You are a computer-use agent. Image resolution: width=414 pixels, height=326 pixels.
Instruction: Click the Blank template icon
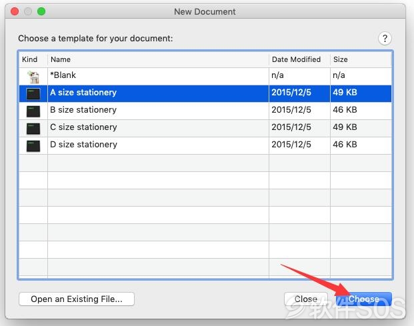33,77
